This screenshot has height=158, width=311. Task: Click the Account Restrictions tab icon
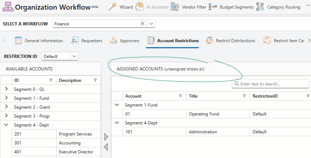tap(151, 41)
